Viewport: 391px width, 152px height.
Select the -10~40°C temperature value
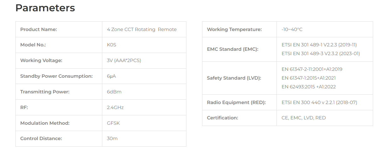pos(292,29)
